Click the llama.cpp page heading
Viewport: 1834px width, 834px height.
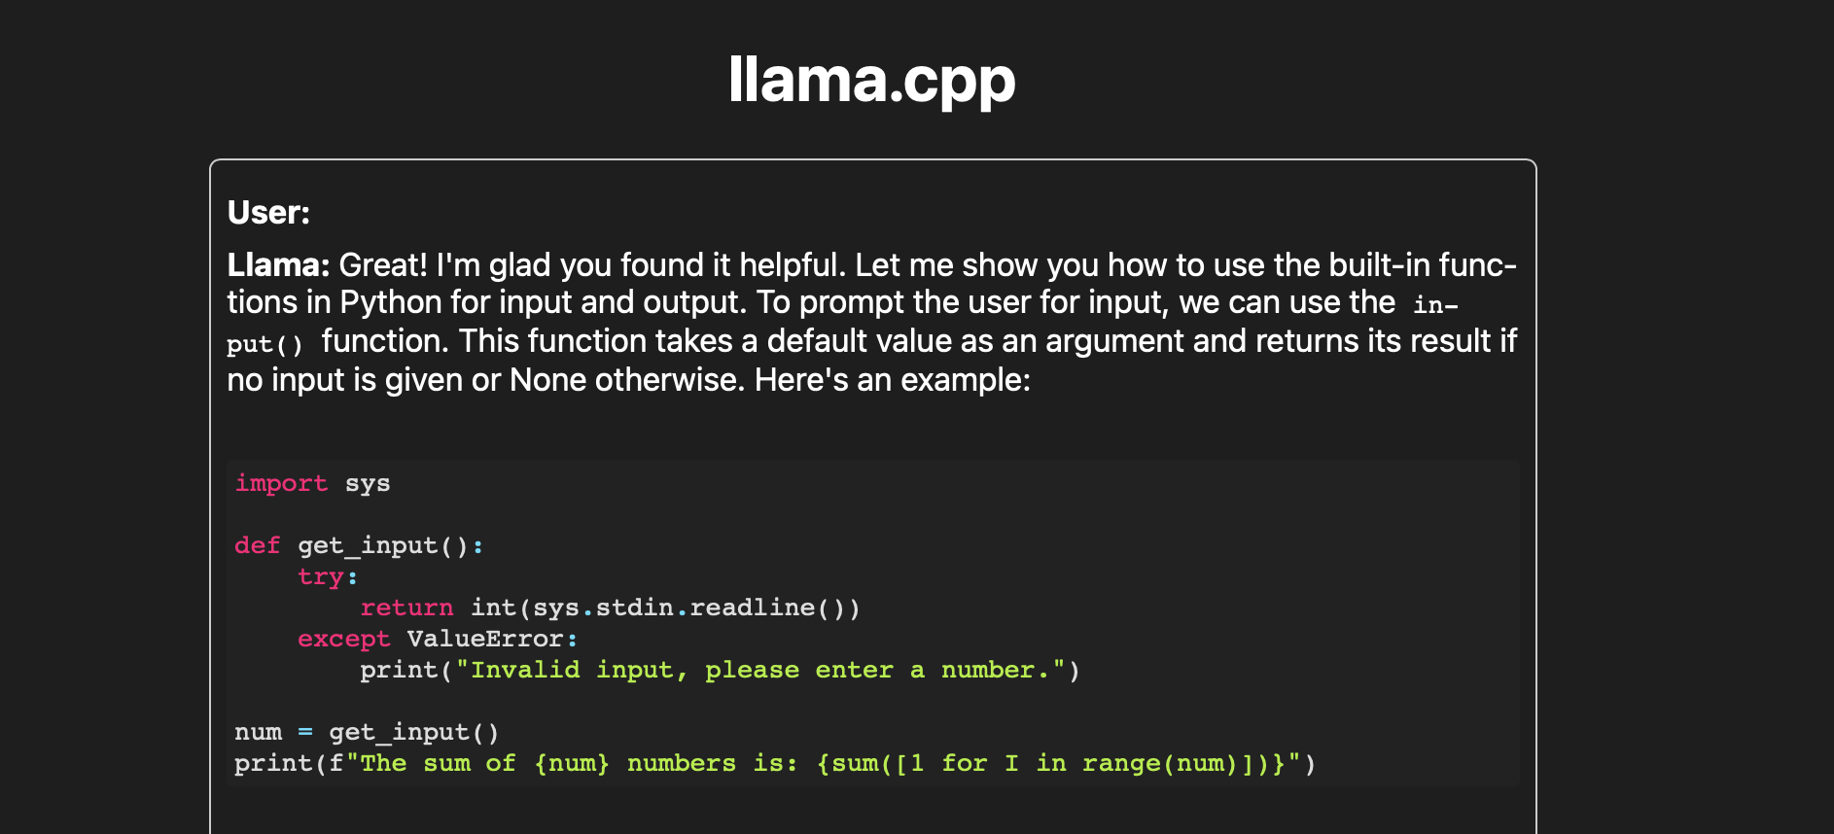point(871,80)
